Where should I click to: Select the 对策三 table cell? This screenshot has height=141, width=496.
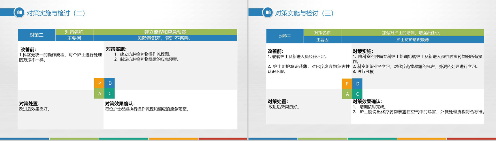pyautogui.click(x=285, y=36)
